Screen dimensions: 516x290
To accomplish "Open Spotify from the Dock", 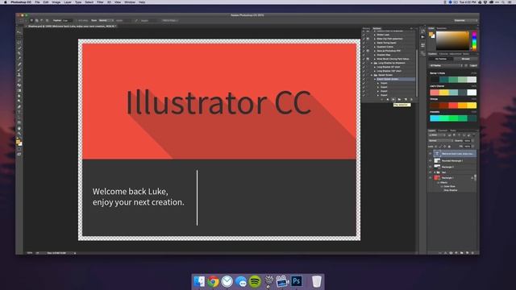I will click(x=255, y=281).
